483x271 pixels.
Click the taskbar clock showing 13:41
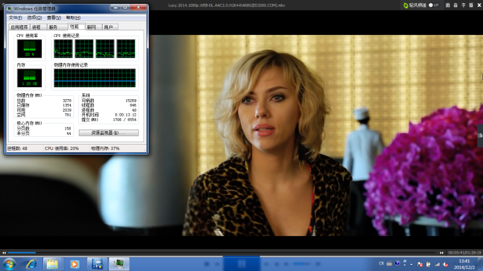click(x=463, y=264)
